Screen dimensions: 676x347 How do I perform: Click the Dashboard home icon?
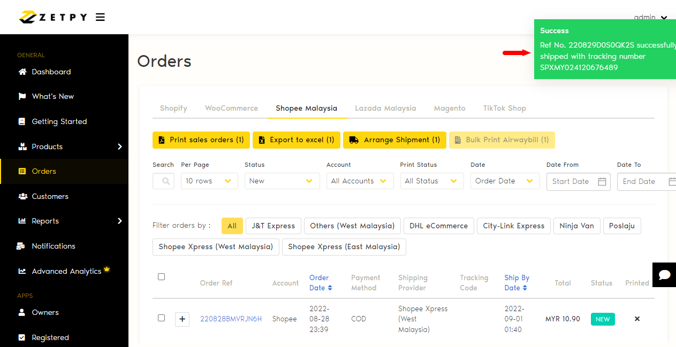(22, 72)
